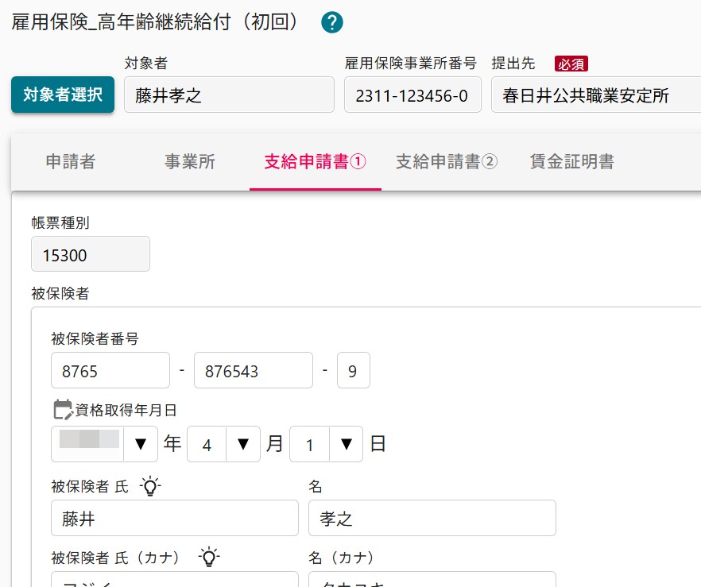
Task: Click the 対象者 field showing 藤井孝之
Action: [229, 95]
